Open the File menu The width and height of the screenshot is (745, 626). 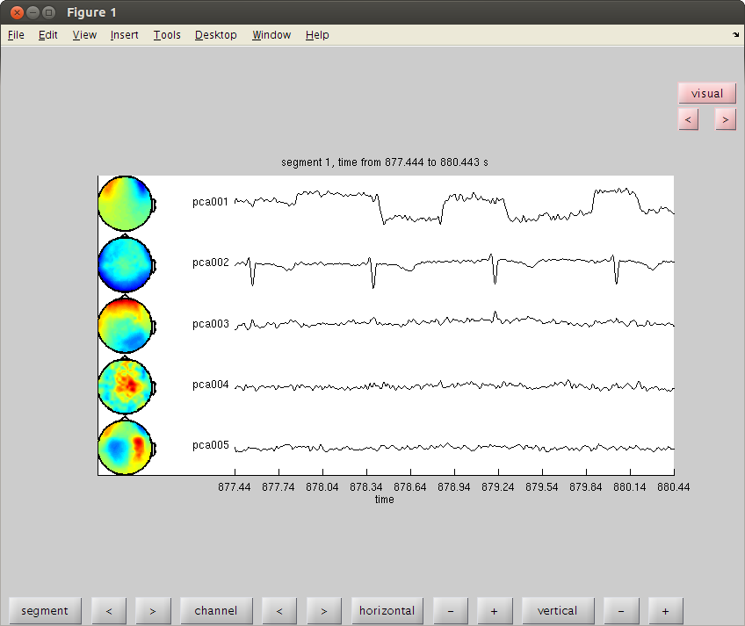pyautogui.click(x=16, y=35)
